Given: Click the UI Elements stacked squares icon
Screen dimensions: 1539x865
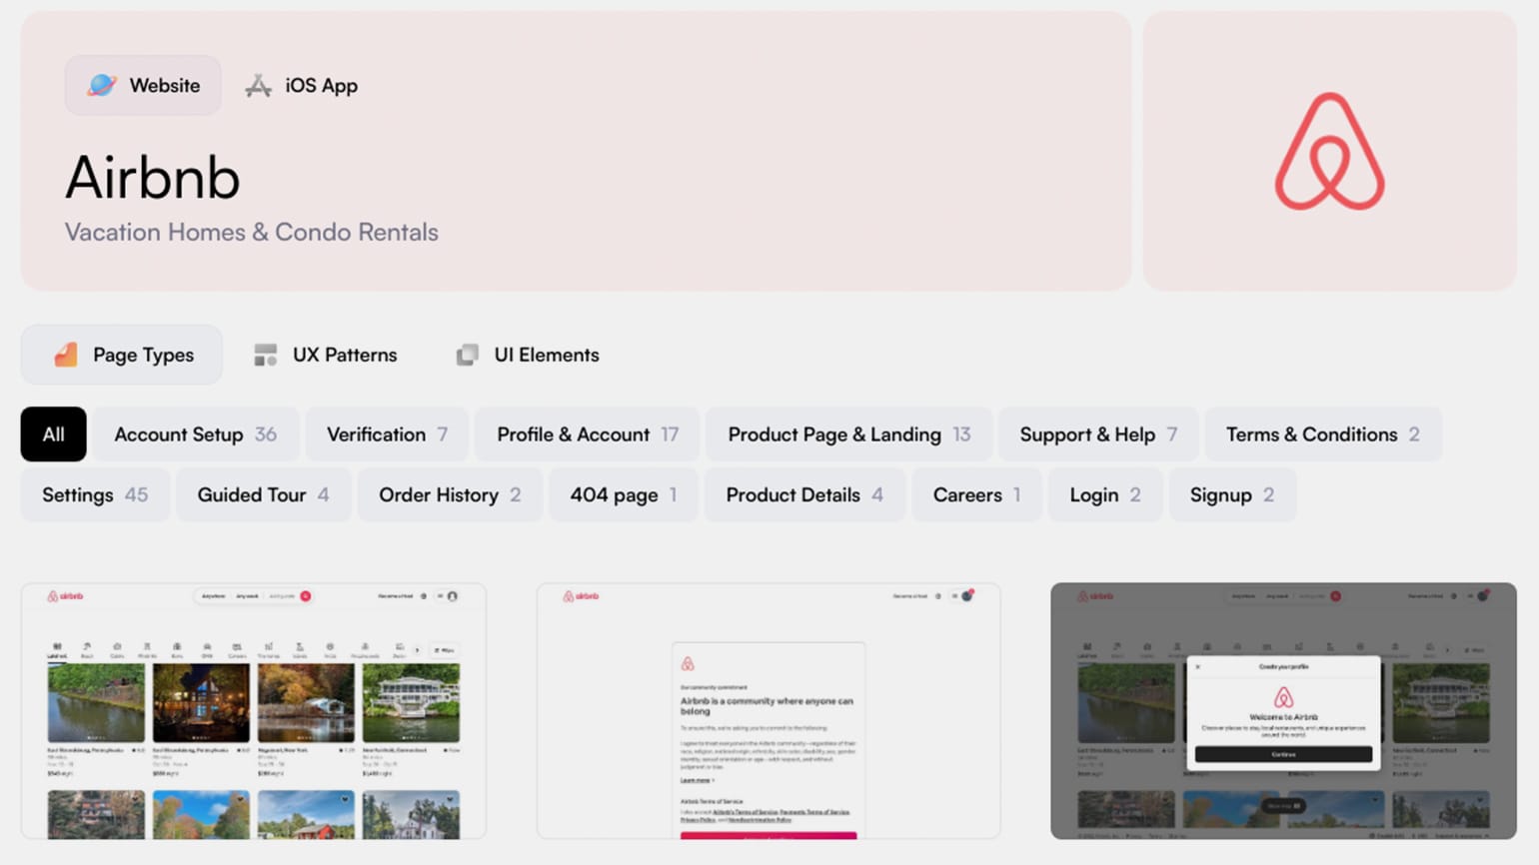Looking at the screenshot, I should pyautogui.click(x=467, y=355).
